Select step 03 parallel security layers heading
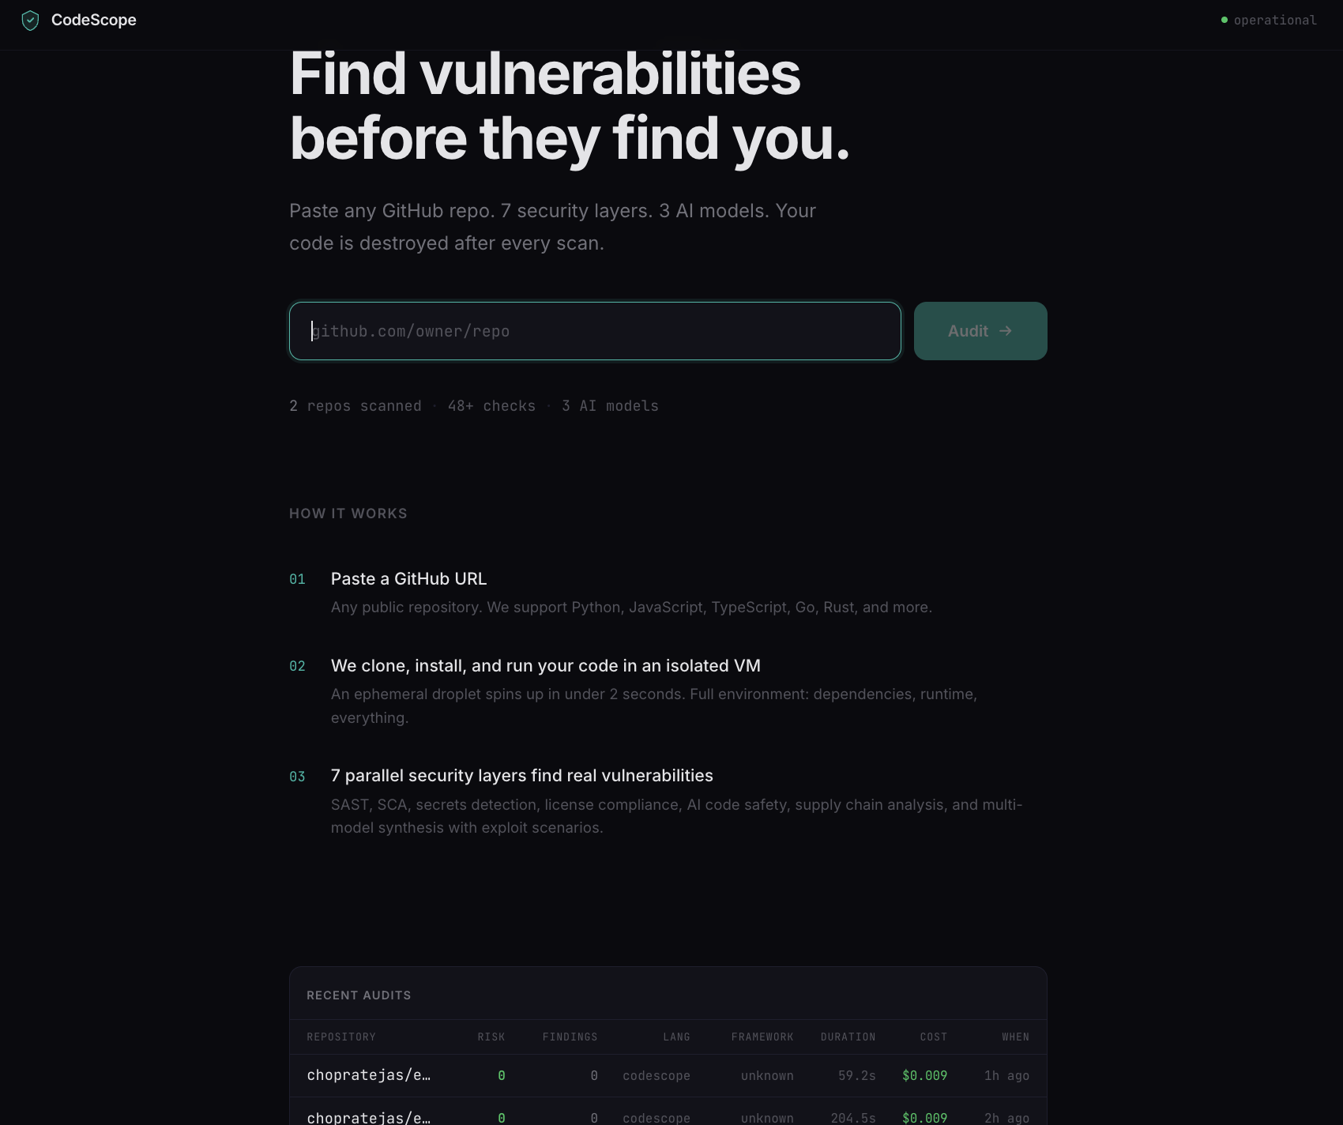 click(x=521, y=776)
